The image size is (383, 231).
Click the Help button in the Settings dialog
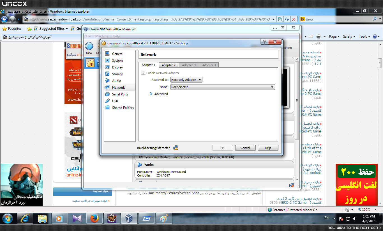[268, 148]
